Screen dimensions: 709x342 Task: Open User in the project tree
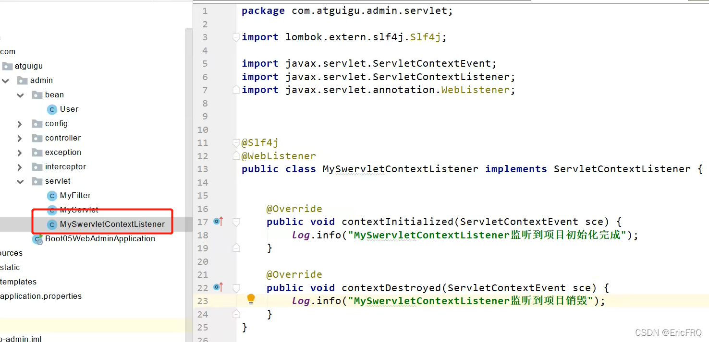click(69, 109)
